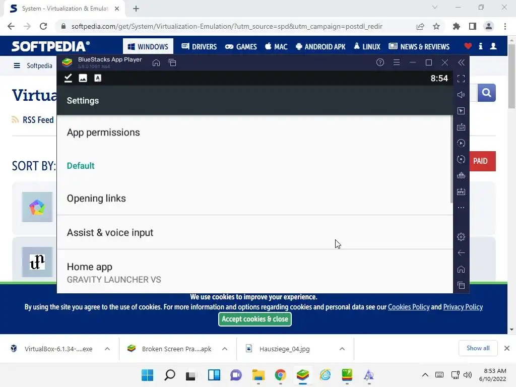
Task: Open a new Chrome tab
Action: tap(136, 9)
